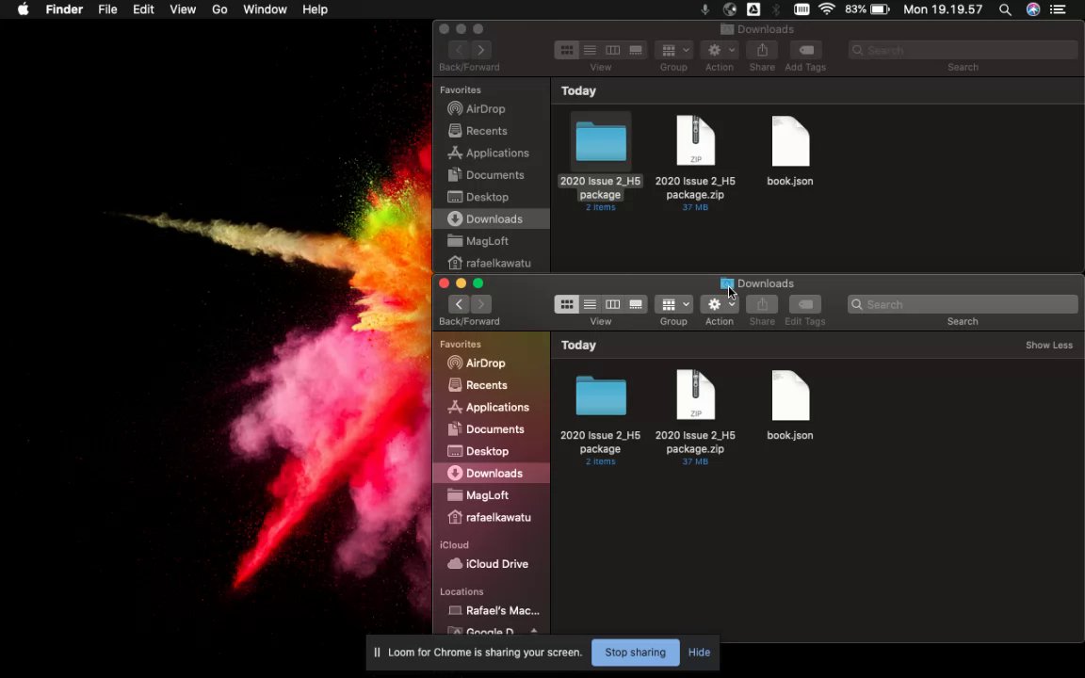Viewport: 1085px width, 678px height.
Task: Open the File menu
Action: click(x=107, y=9)
